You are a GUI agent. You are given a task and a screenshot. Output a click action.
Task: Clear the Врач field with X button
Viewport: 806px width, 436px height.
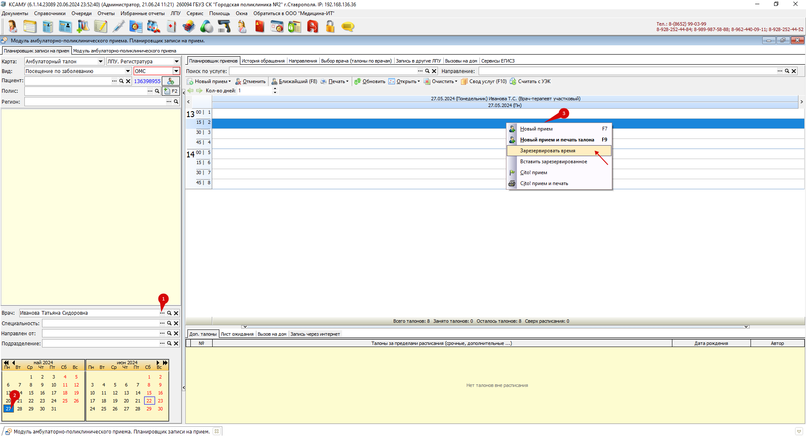176,313
